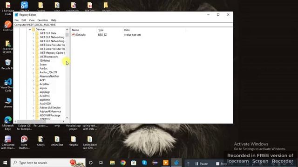
Task: Open the Windows Start menu
Action: pyautogui.click(x=5, y=163)
